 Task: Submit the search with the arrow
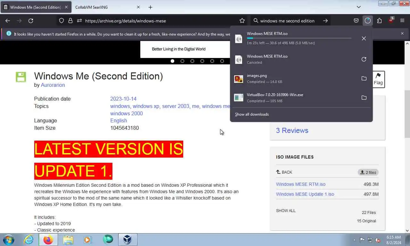[325, 21]
